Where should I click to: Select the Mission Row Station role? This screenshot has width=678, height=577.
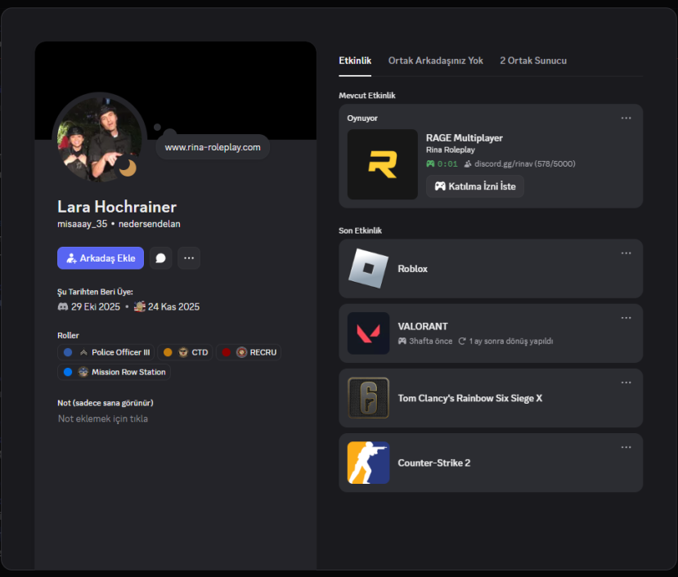click(114, 372)
